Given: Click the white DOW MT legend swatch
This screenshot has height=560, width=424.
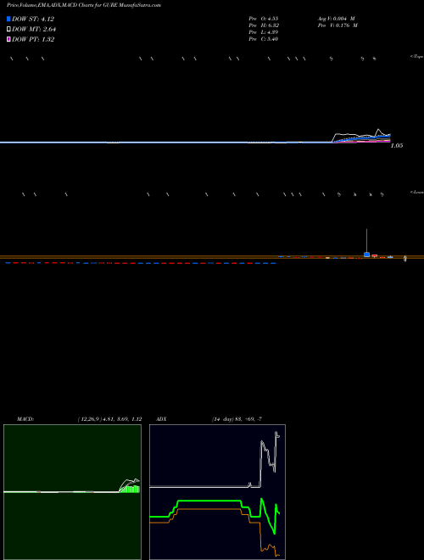Looking at the screenshot, I should coord(8,30).
